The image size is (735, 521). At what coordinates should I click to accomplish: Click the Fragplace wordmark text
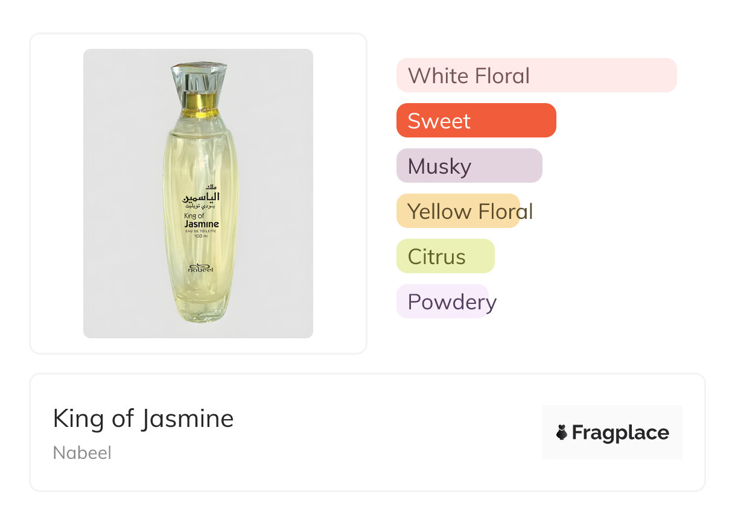[620, 432]
